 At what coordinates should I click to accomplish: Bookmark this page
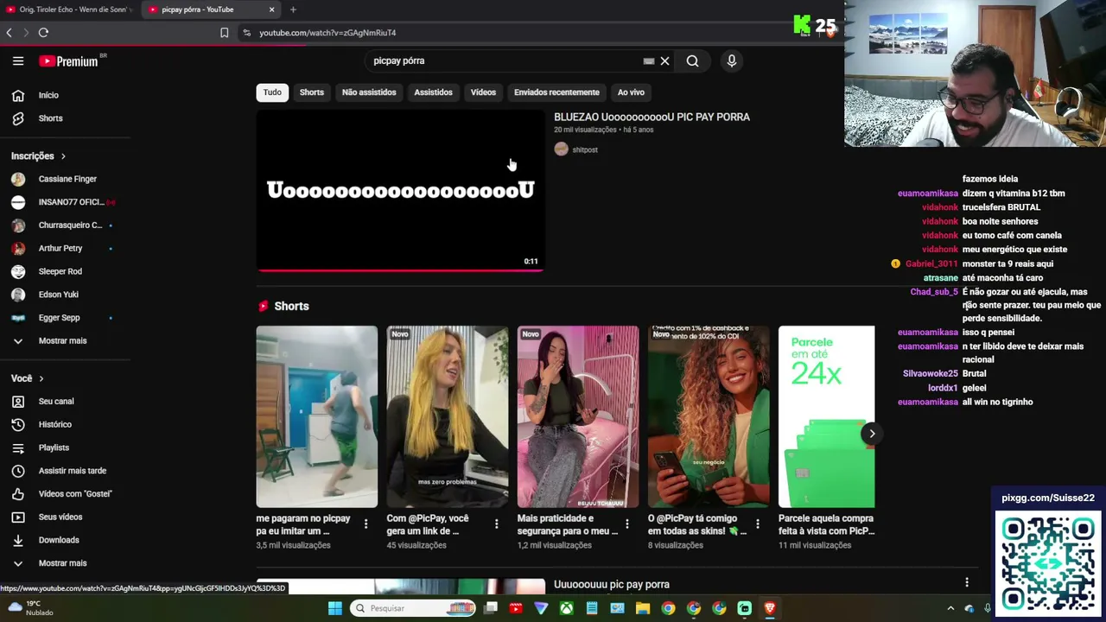tap(224, 33)
